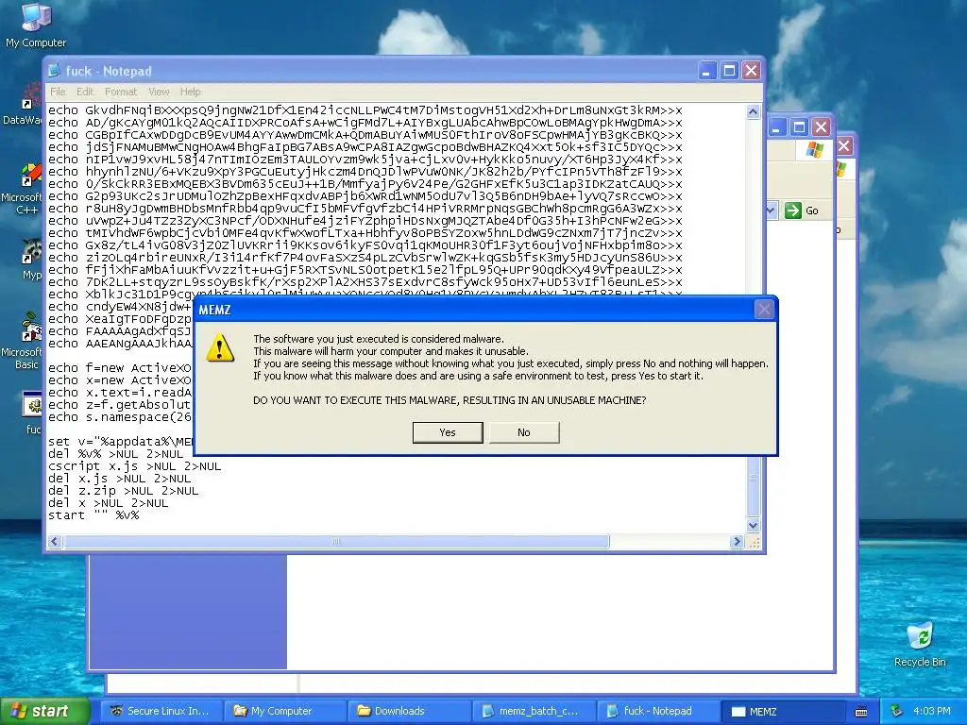This screenshot has height=725, width=967.
Task: Minimize the background Explorer window
Action: [776, 127]
